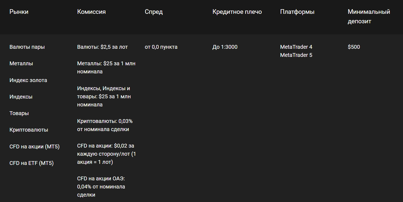This screenshot has width=403, height=202.
Task: Click the Валюты: $2,5 за лот commission
Action: pos(102,47)
